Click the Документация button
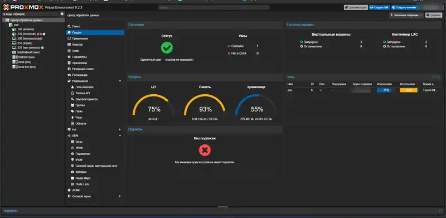This screenshot has height=218, width=446. [x=356, y=7]
